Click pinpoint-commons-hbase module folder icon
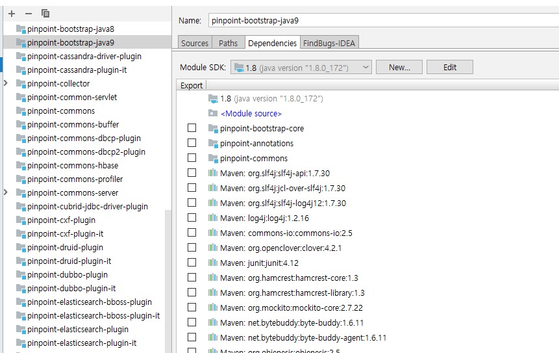This screenshot has height=353, width=559. coord(21,165)
